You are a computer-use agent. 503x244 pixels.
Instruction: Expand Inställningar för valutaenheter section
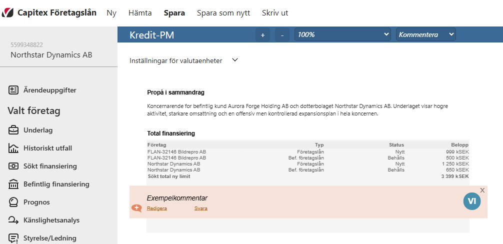(x=235, y=60)
